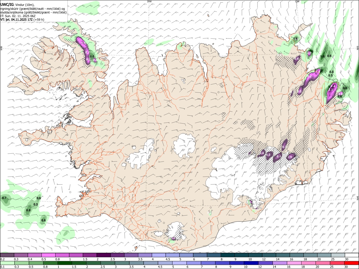The width and height of the screenshot is (359, 269).
Task: Click the VT: þri. 04.11.2025 17Z valid time
Action: (x=16, y=20)
